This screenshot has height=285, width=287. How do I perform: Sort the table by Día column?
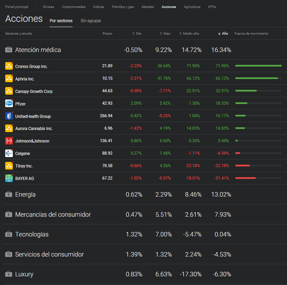click(x=137, y=33)
